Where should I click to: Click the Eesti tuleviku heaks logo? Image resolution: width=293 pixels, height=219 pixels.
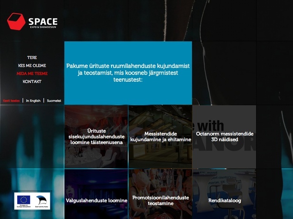pyautogui.click(x=42, y=200)
